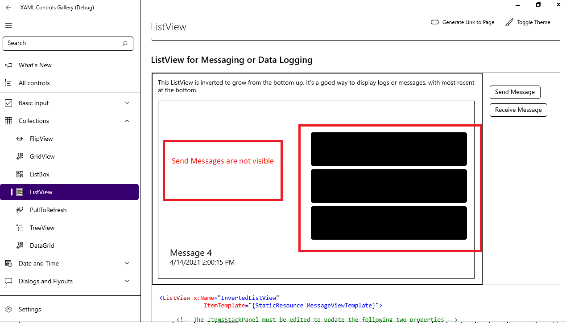Click the Receive Message button
566x323 pixels.
[518, 110]
